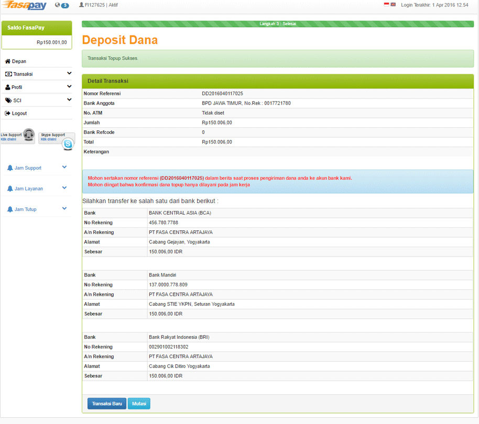This screenshot has width=479, height=424.
Task: Expand the Profil menu chevron
Action: (69, 86)
